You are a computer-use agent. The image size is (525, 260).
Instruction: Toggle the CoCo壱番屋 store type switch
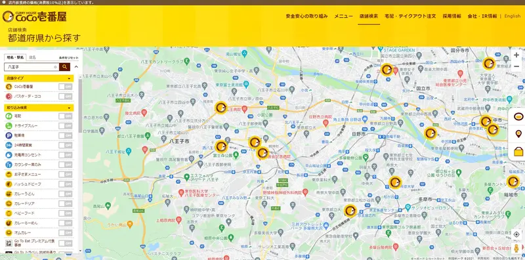pos(65,87)
